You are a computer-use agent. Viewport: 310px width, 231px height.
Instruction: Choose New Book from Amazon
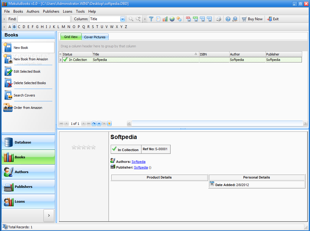28,59
